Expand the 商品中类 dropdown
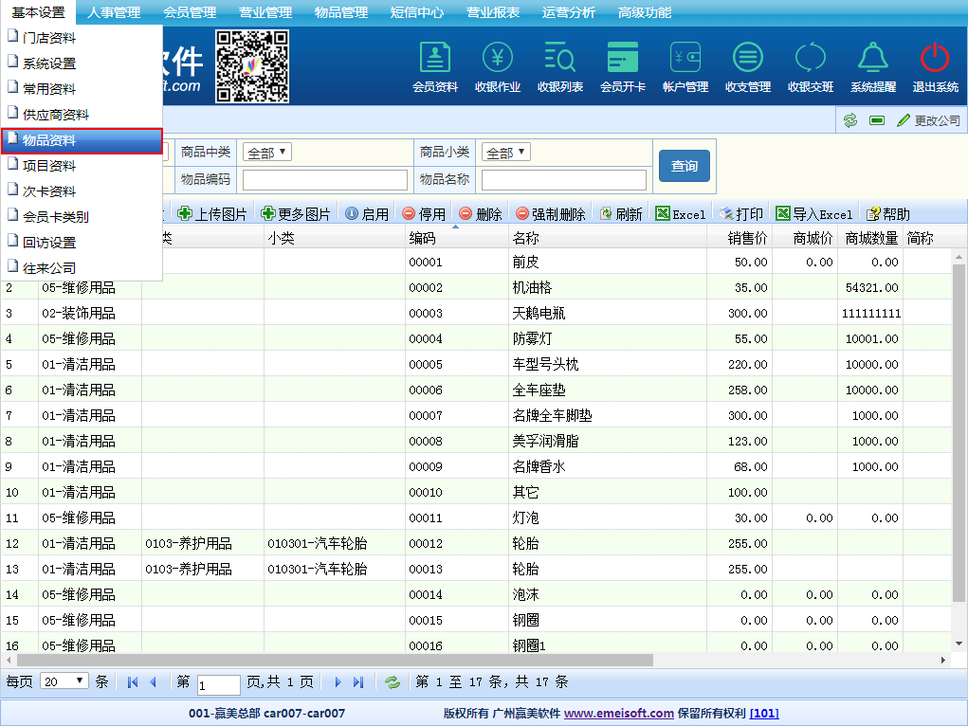The image size is (968, 726). 268,153
